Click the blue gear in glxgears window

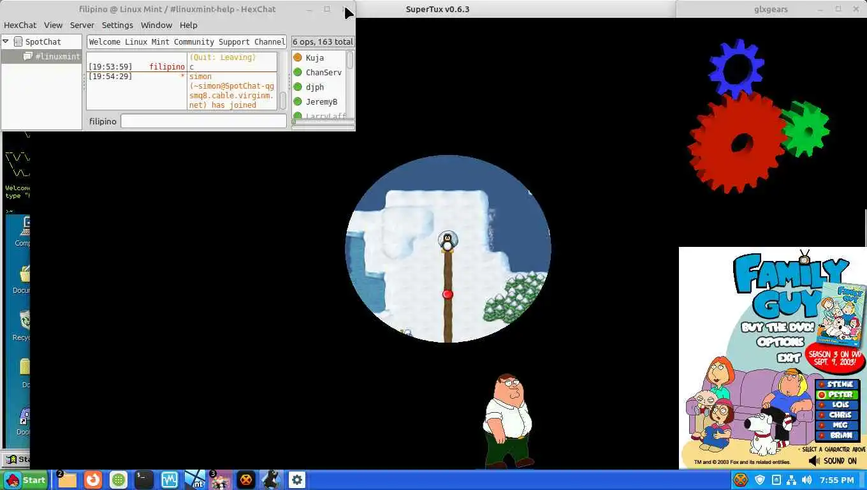pos(736,68)
